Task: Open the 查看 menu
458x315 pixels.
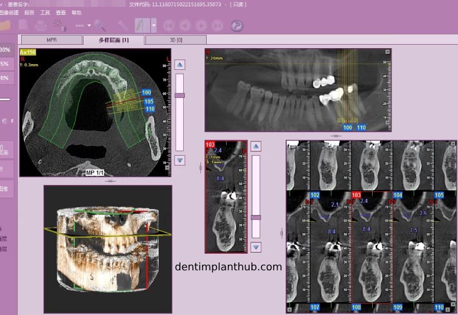Action: pyautogui.click(x=61, y=13)
